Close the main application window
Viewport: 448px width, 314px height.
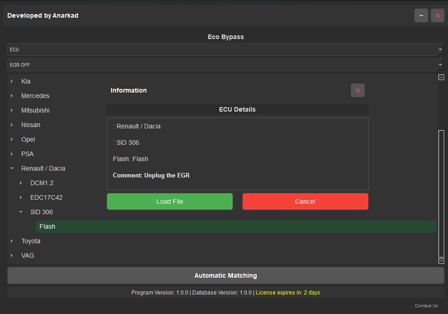point(437,15)
